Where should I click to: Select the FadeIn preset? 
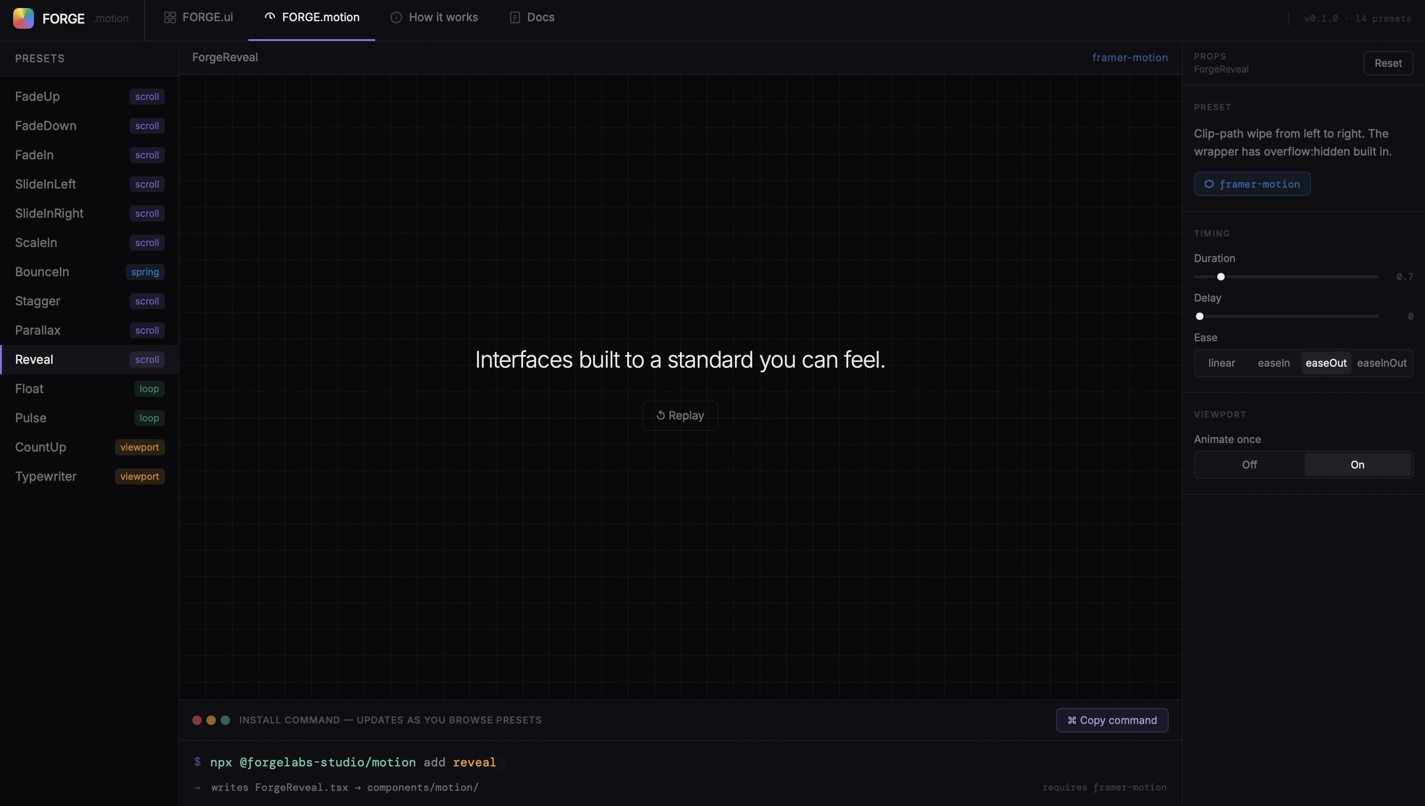pyautogui.click(x=89, y=155)
